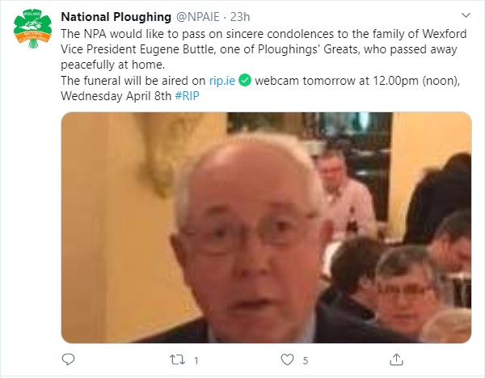The height and width of the screenshot is (378, 485).
Task: Click the 'peacefully at home.' text line
Action: (x=113, y=65)
